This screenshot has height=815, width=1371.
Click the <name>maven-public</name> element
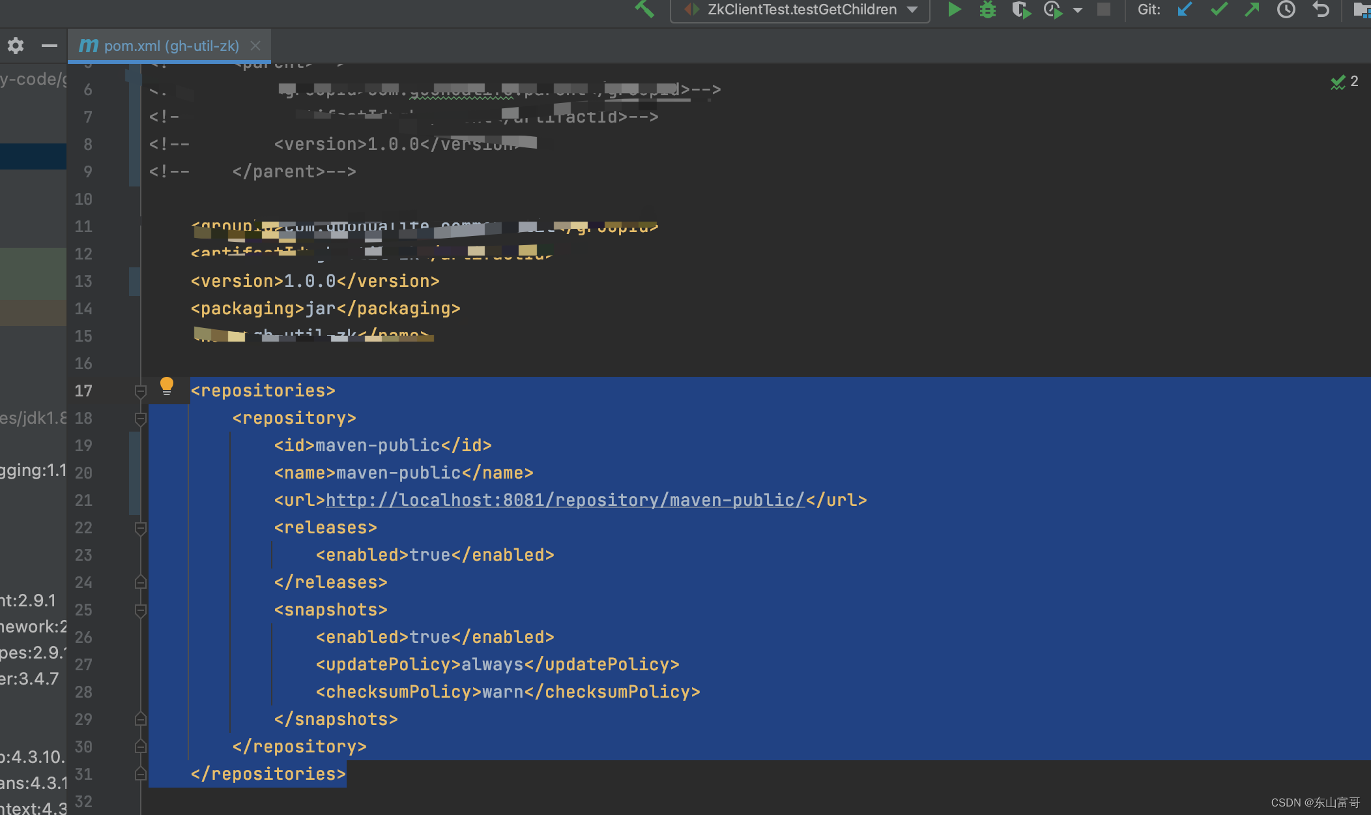[x=403, y=473]
